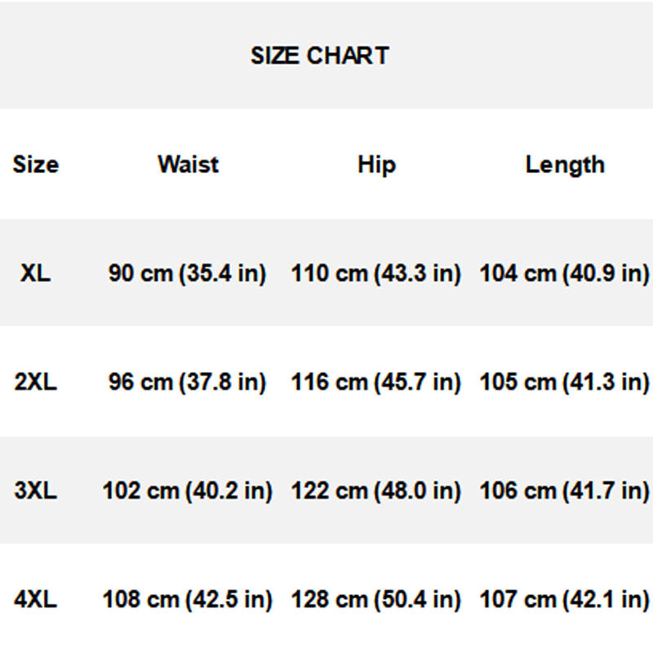653x653 pixels.
Task: Select XL length value 104 cm
Action: pos(565,273)
